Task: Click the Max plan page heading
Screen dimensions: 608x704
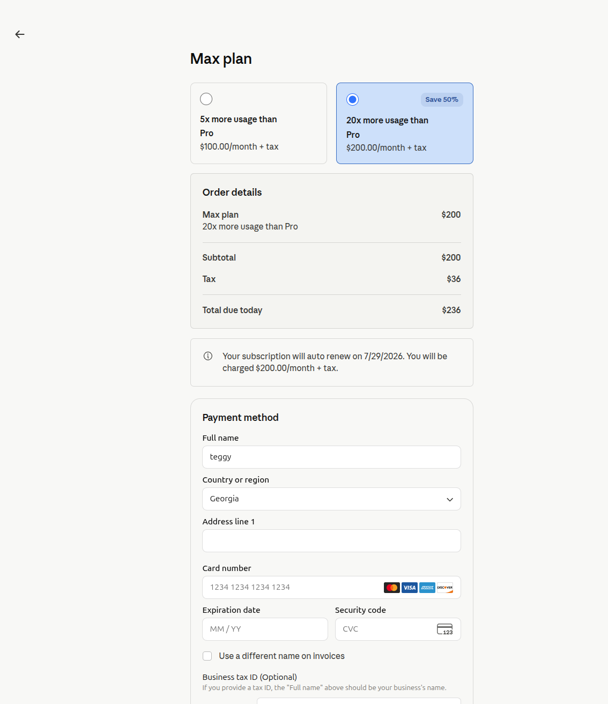Action: click(x=221, y=59)
